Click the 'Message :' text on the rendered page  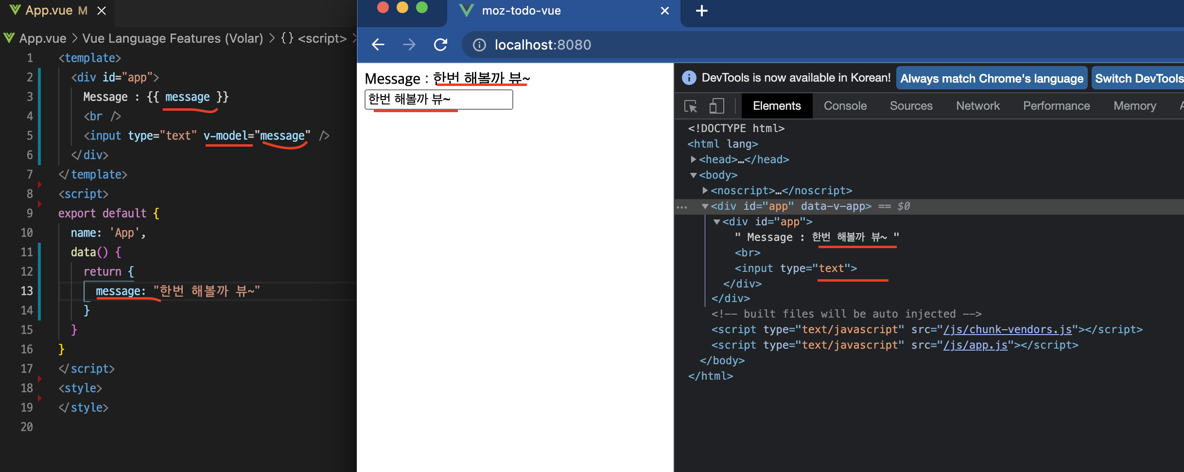[397, 79]
